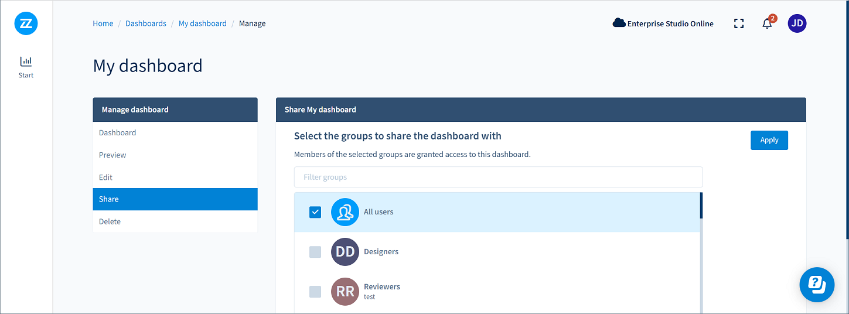Check the Designers group checkbox
849x314 pixels.
click(x=315, y=252)
